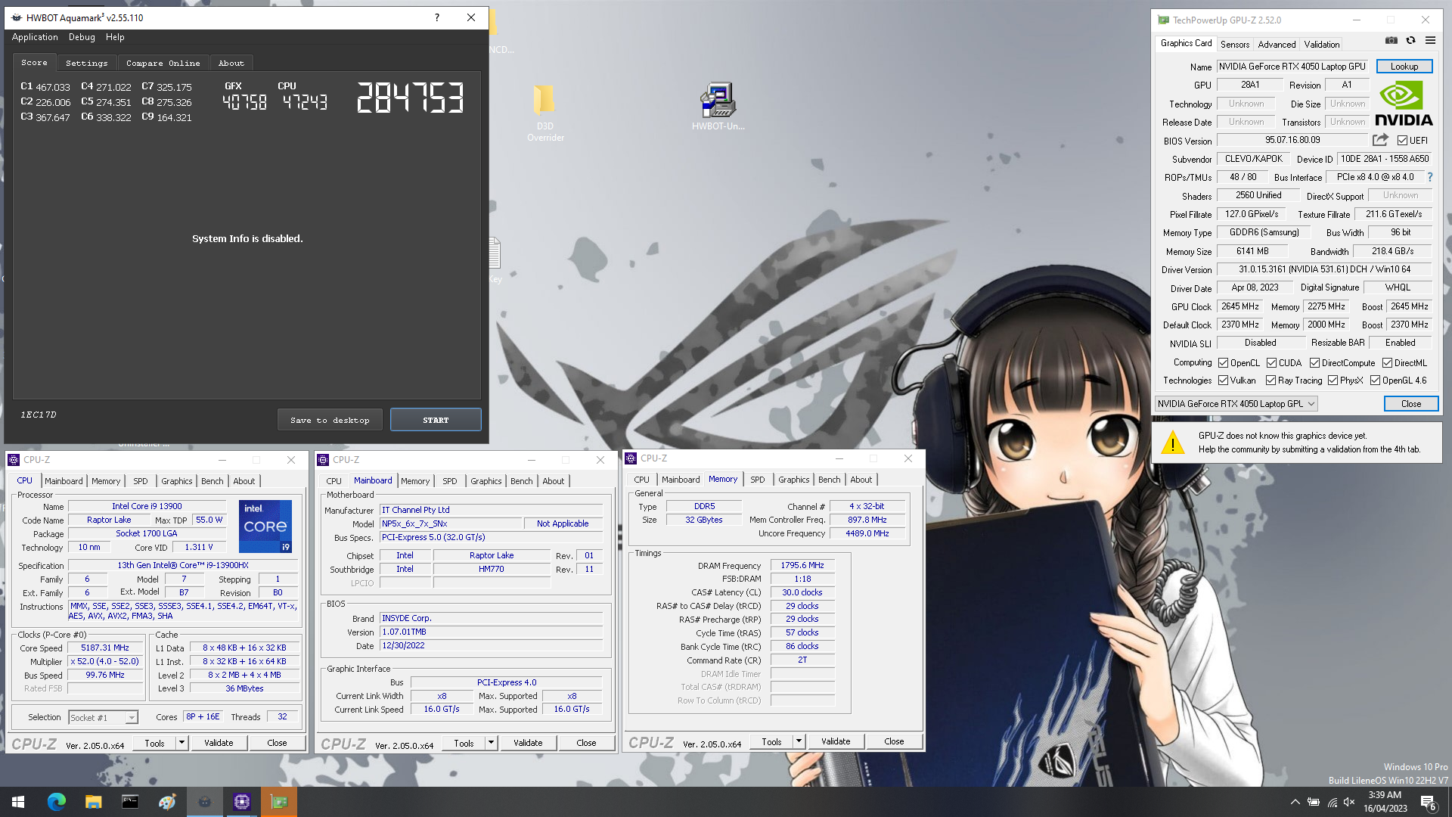1452x817 pixels.
Task: Open the GPU-Z Sensors tab
Action: (1235, 45)
